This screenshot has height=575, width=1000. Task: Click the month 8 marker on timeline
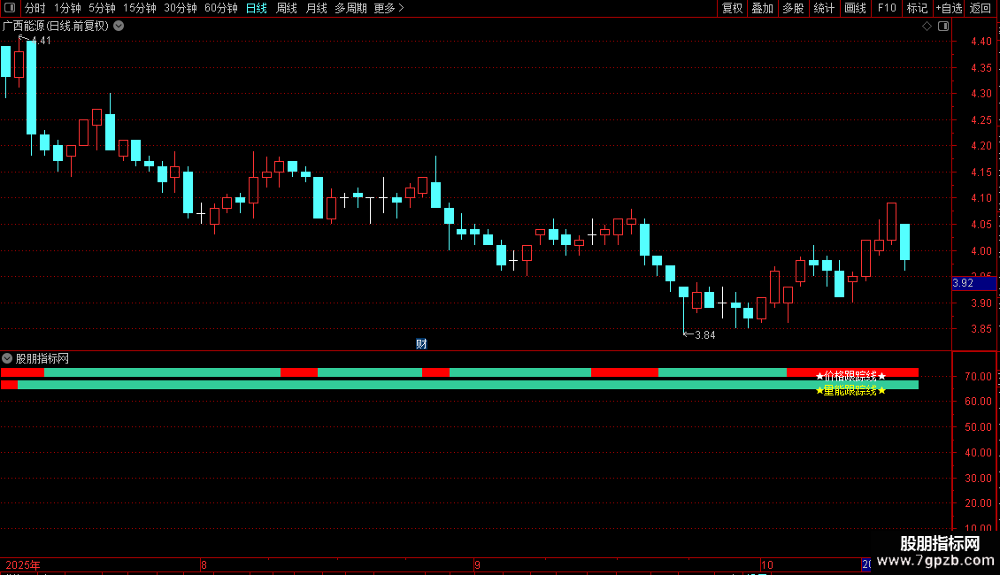point(204,564)
